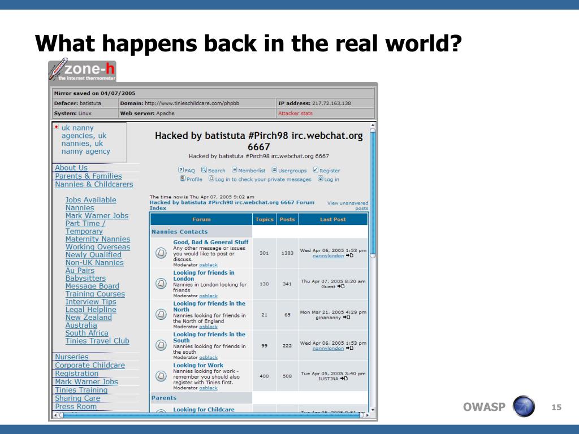Viewport: 579px width, 434px height.
Task: Click the latest post arrow beside Guest
Action: (x=341, y=287)
